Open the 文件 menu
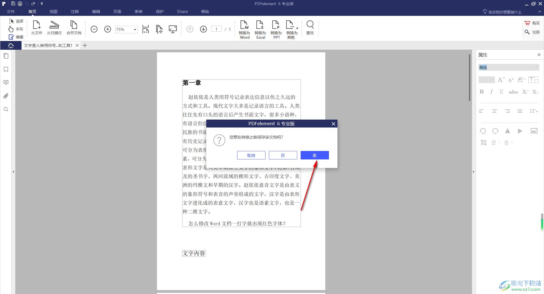Viewport: 544px width, 294px height. coord(11,12)
